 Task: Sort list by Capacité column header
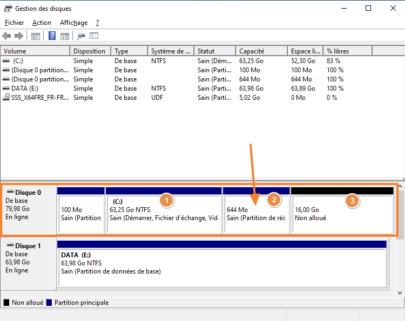[261, 51]
